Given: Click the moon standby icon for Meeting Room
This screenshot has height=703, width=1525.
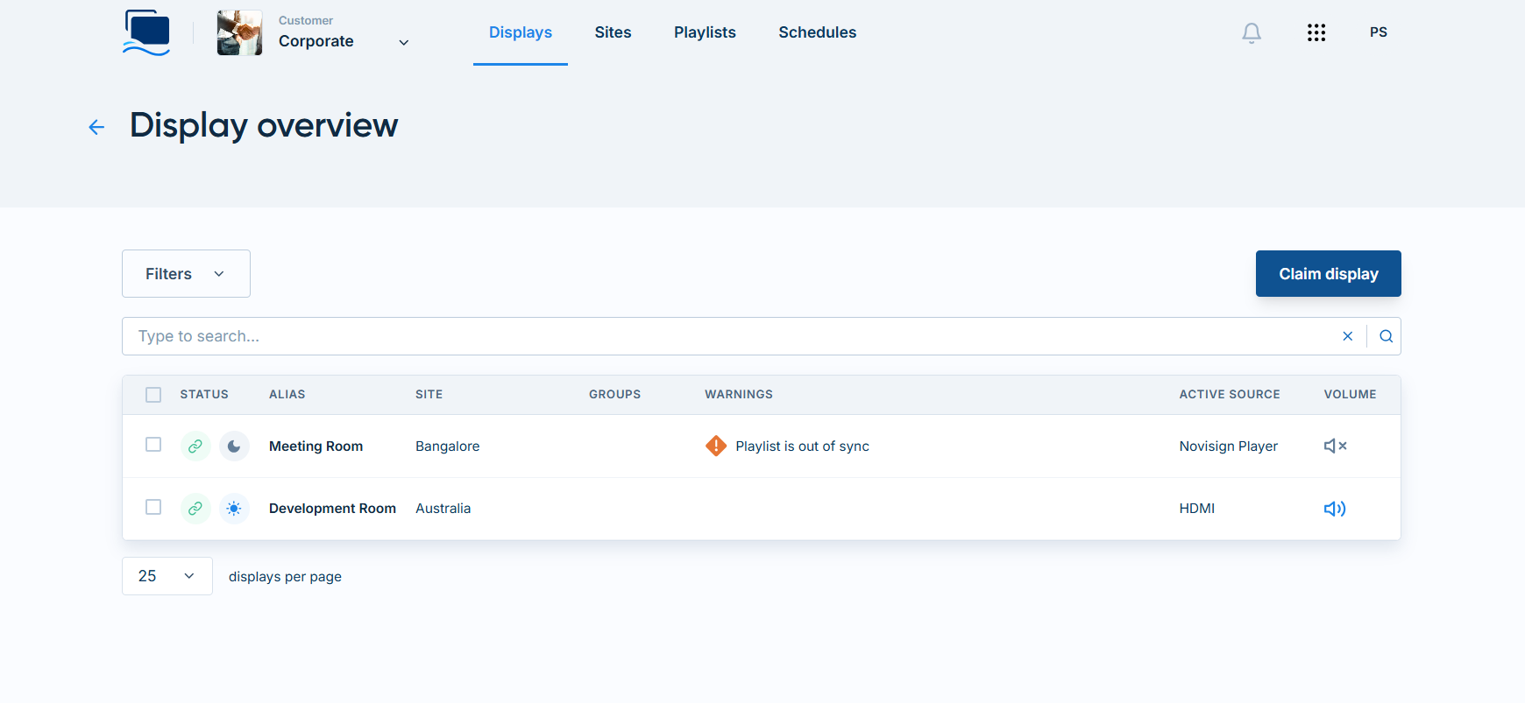Looking at the screenshot, I should point(234,446).
